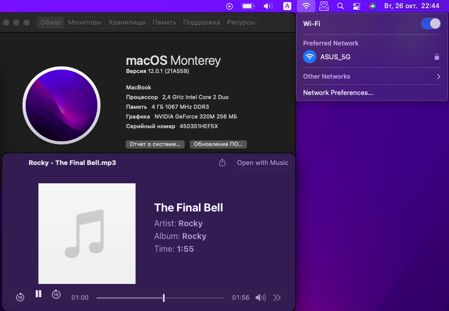Share the file via share icon

(x=222, y=162)
